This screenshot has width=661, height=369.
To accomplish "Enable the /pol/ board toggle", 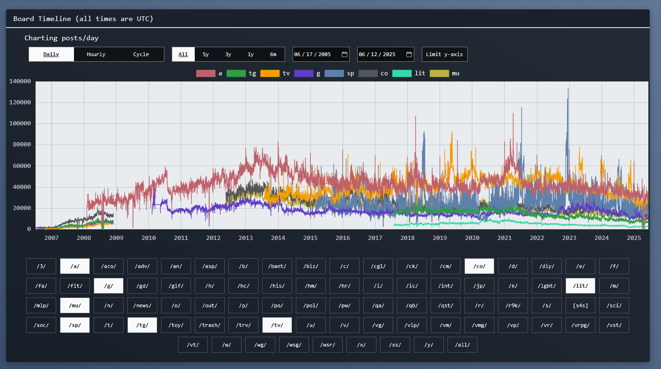I will (311, 305).
